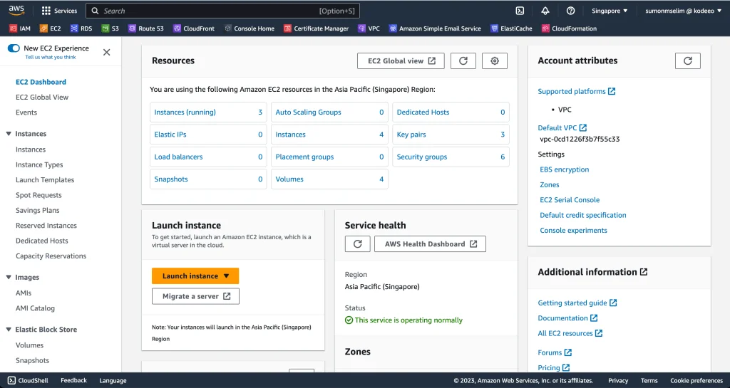Screen dimensions: 730x388
Task: Open Capacity Reservations in sidebar
Action: click(x=51, y=256)
